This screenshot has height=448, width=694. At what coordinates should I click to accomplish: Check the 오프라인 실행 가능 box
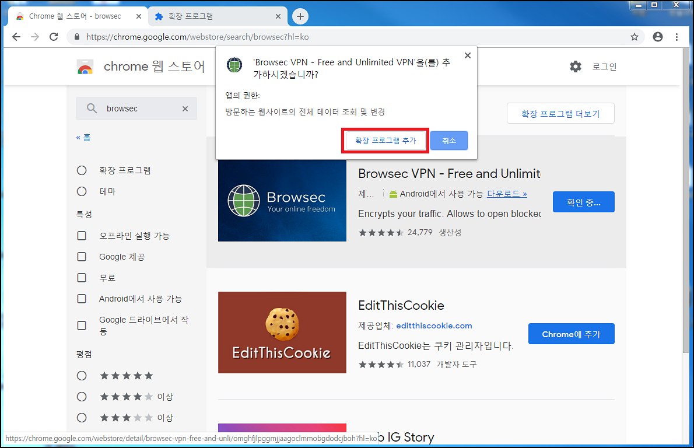pos(82,236)
